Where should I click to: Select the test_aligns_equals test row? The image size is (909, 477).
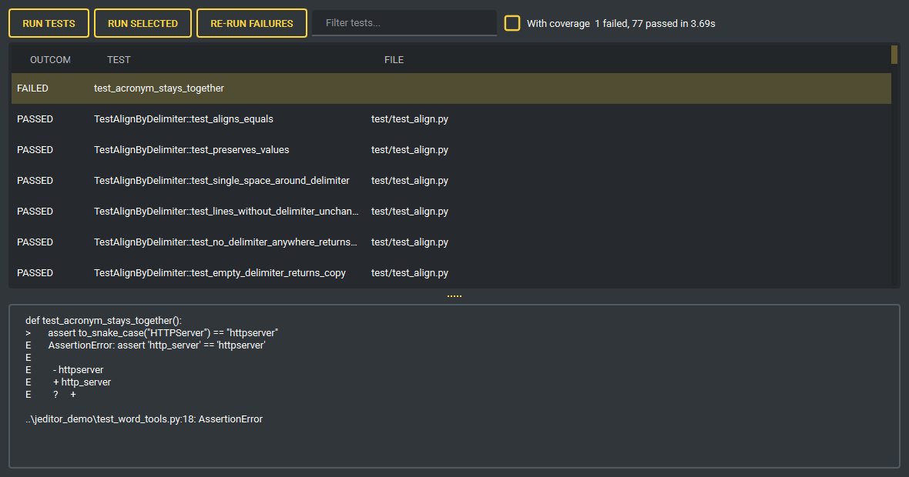(x=451, y=119)
